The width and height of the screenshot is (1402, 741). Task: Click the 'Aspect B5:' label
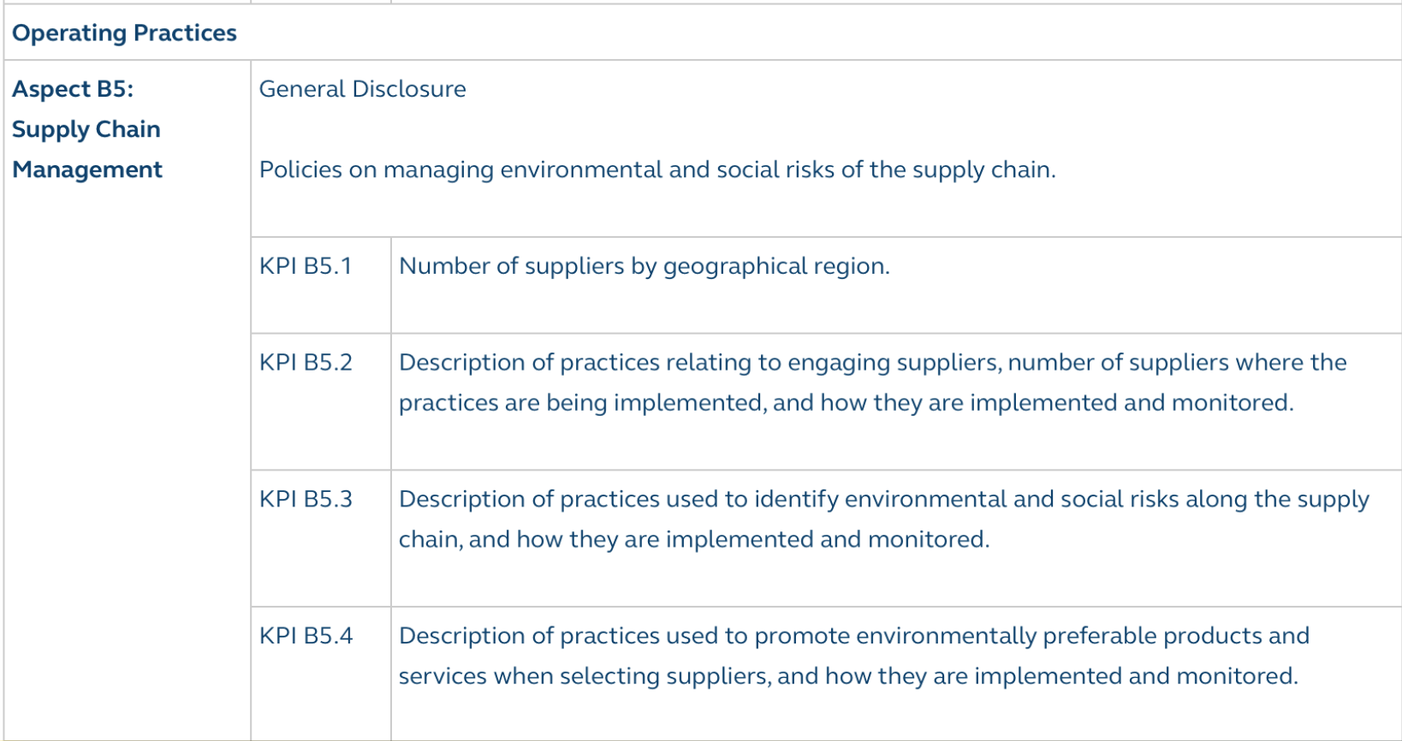pyautogui.click(x=73, y=89)
